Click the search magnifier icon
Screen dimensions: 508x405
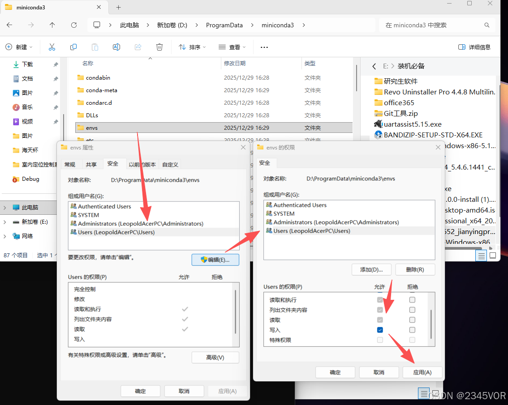pyautogui.click(x=486, y=25)
